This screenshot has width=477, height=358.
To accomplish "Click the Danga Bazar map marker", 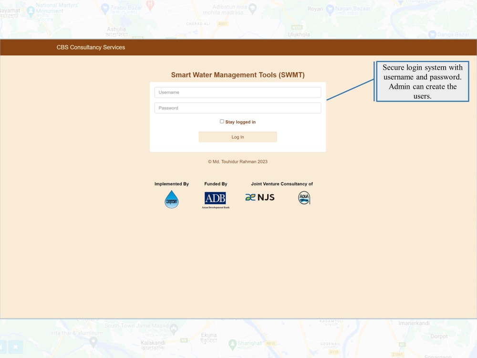I will pos(432,35).
